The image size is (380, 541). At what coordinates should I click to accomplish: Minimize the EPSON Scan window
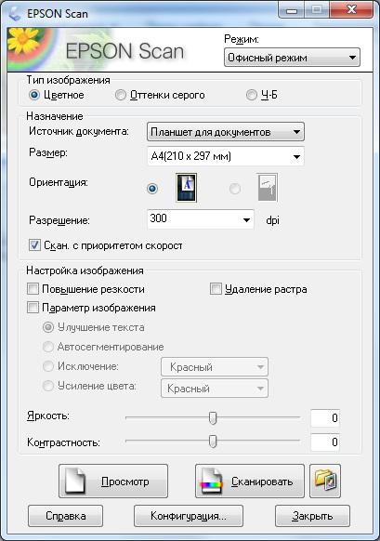[x=292, y=11]
